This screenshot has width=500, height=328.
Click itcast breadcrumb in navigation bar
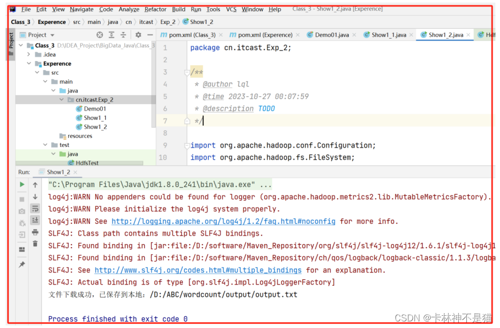tap(146, 22)
